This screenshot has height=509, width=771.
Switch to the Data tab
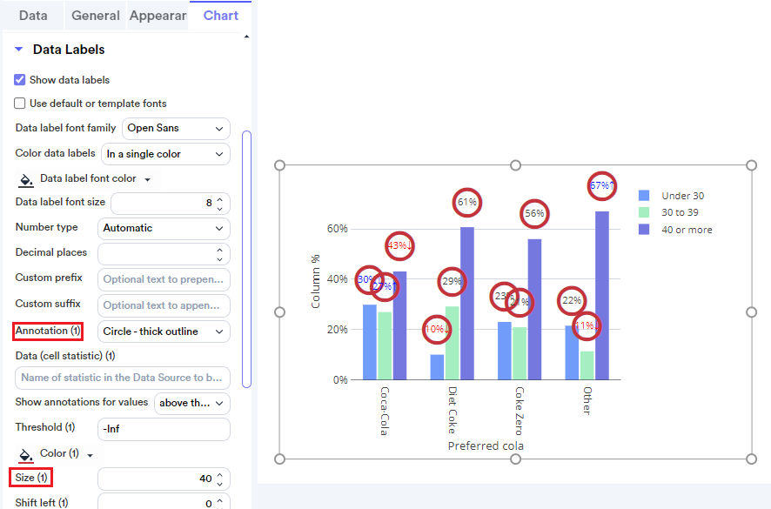(x=33, y=16)
